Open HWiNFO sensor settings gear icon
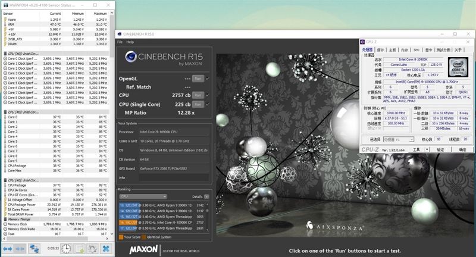 pos(92,249)
